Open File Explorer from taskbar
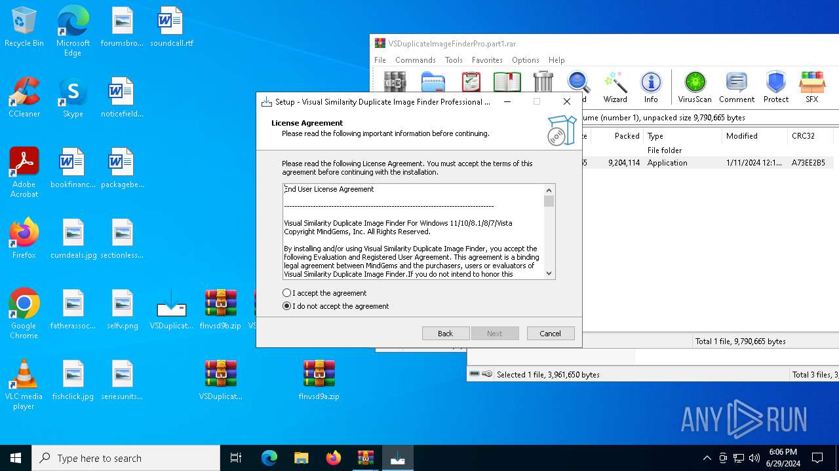839x471 pixels. (301, 458)
